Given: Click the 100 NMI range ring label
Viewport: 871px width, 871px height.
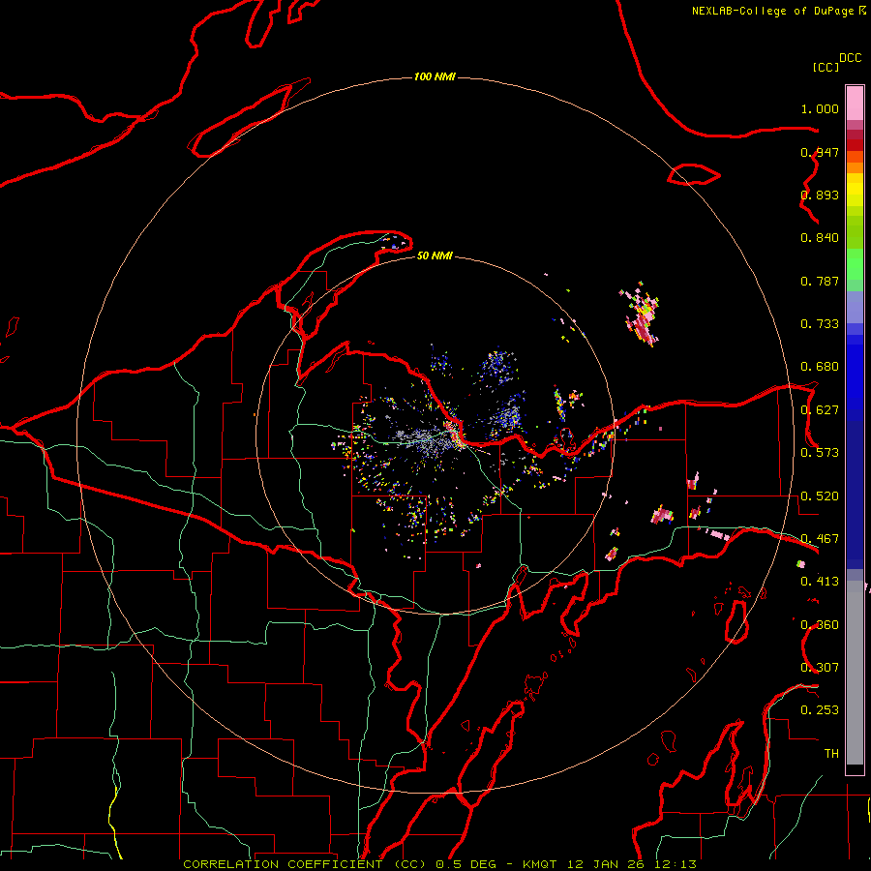Looking at the screenshot, I should point(435,76).
